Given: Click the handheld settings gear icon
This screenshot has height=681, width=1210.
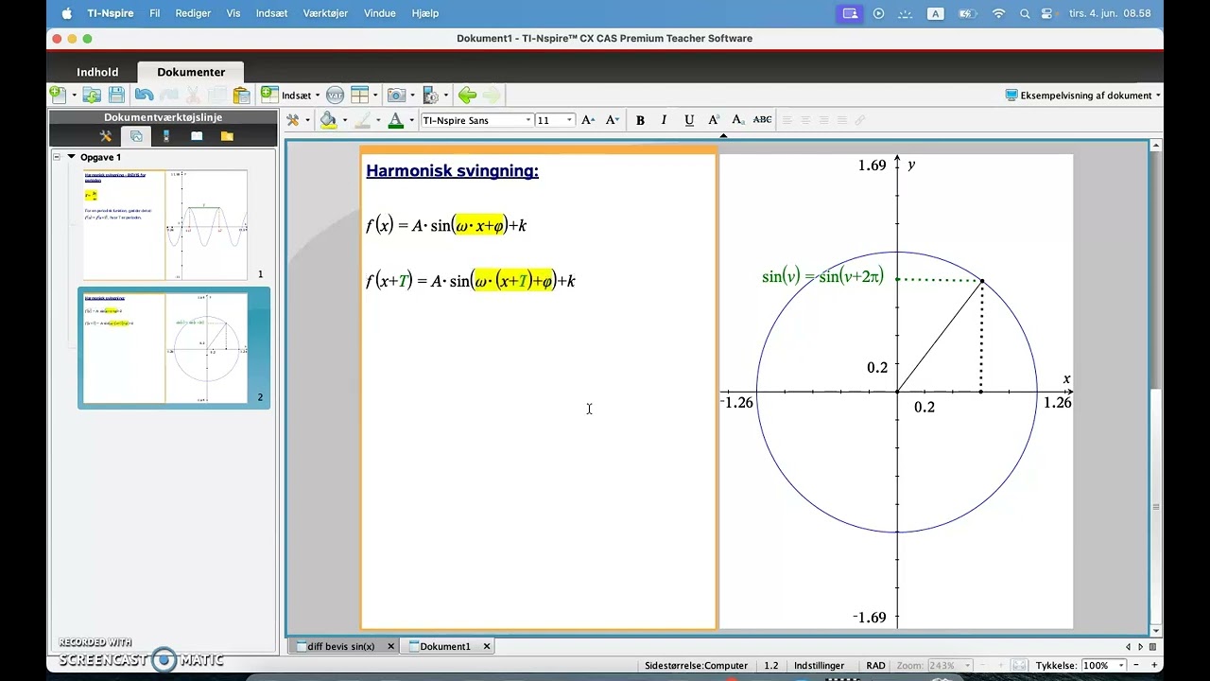Looking at the screenshot, I should pos(432,95).
